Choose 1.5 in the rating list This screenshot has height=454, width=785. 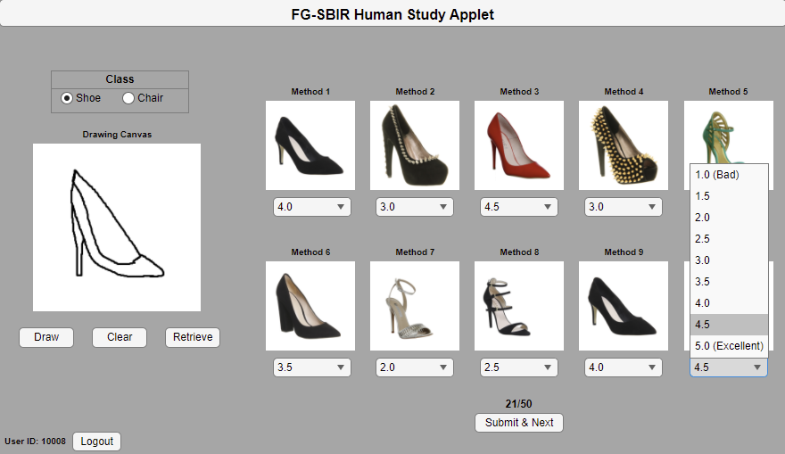729,196
